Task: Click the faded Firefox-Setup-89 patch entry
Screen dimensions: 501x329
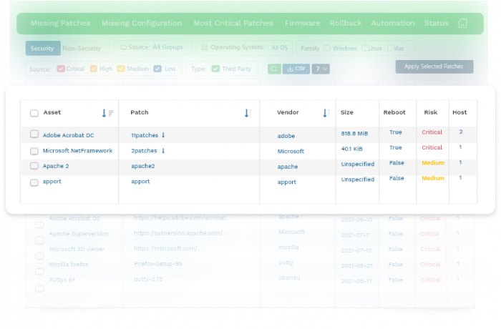Action: tap(158, 263)
